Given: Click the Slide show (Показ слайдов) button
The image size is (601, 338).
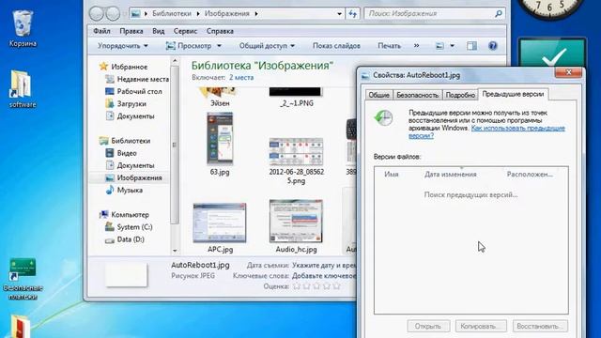Looking at the screenshot, I should pyautogui.click(x=336, y=46).
